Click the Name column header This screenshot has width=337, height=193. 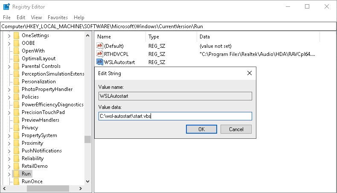click(120, 37)
